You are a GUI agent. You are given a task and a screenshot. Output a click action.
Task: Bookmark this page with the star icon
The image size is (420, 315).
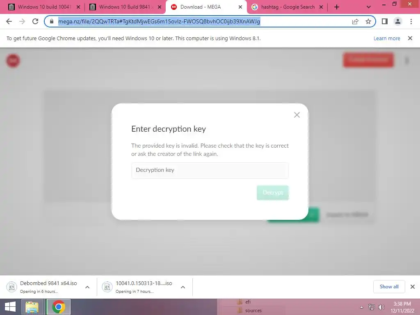[368, 21]
